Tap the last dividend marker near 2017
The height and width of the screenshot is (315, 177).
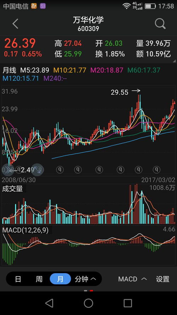point(156,170)
